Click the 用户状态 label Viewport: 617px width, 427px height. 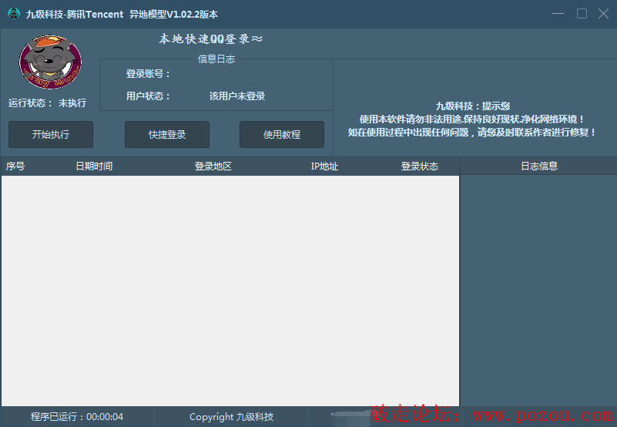coord(148,96)
